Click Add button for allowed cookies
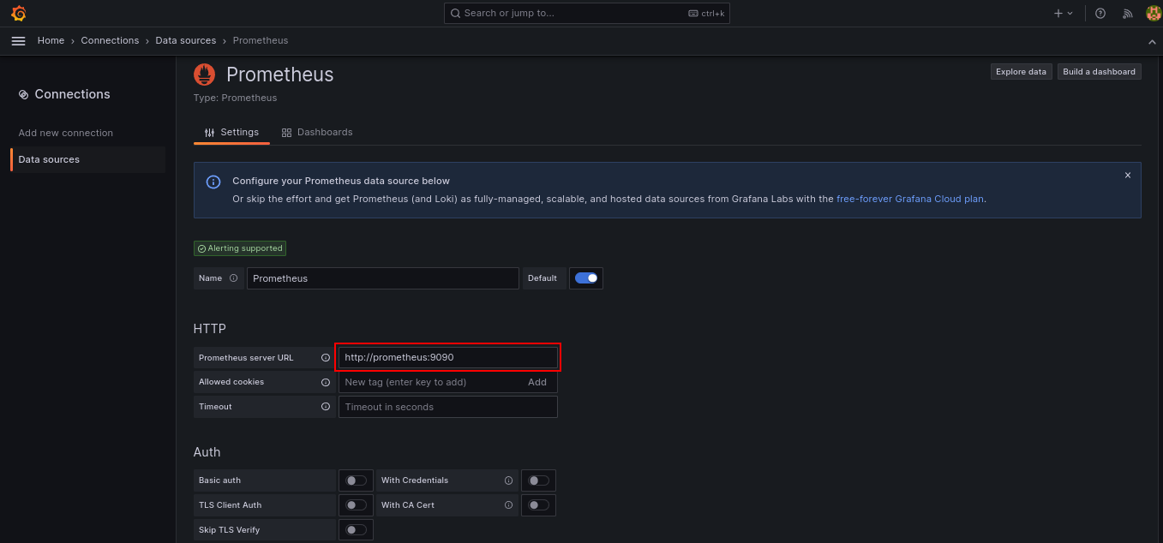This screenshot has width=1163, height=543. click(x=537, y=382)
